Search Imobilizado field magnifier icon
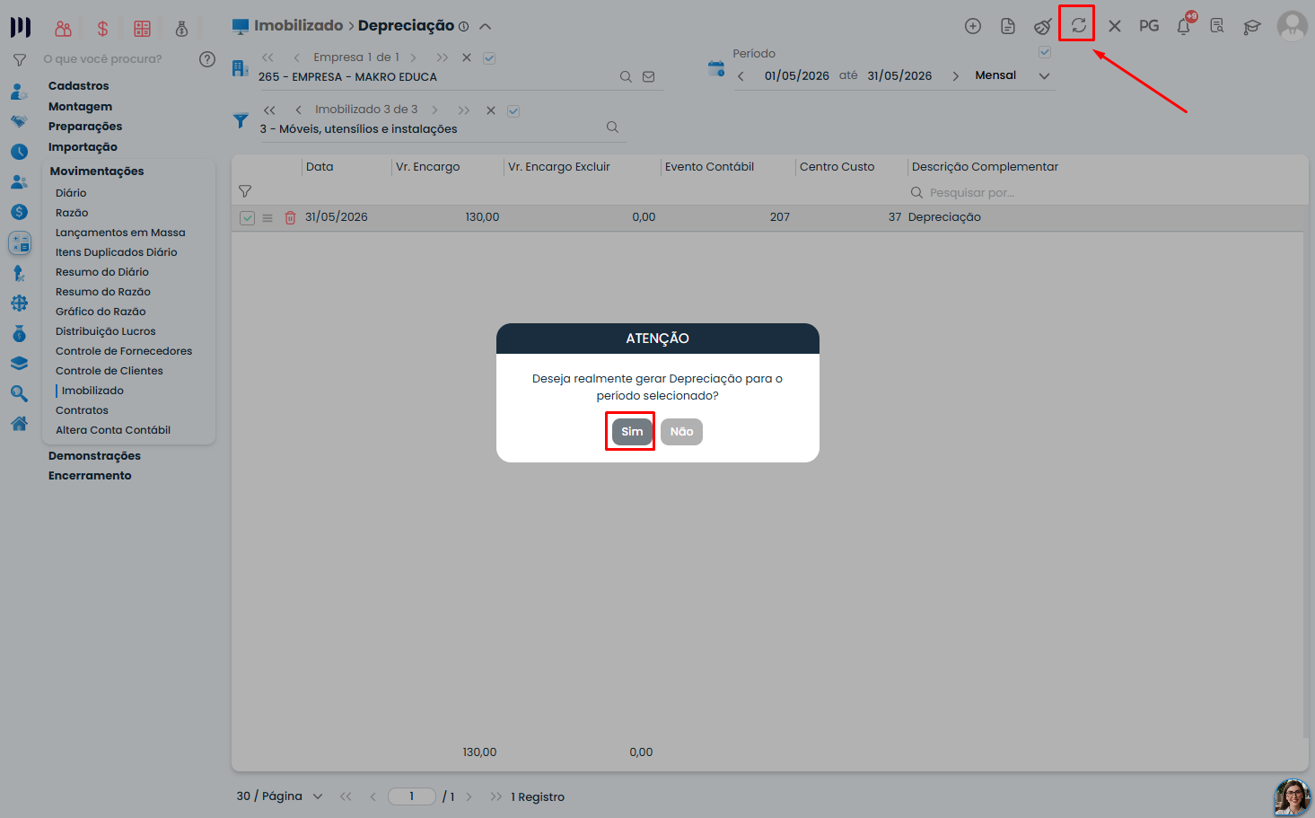This screenshot has height=818, width=1315. coord(612,128)
